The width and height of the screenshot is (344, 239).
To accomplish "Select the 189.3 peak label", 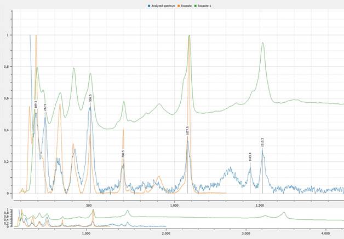I will click(x=36, y=104).
